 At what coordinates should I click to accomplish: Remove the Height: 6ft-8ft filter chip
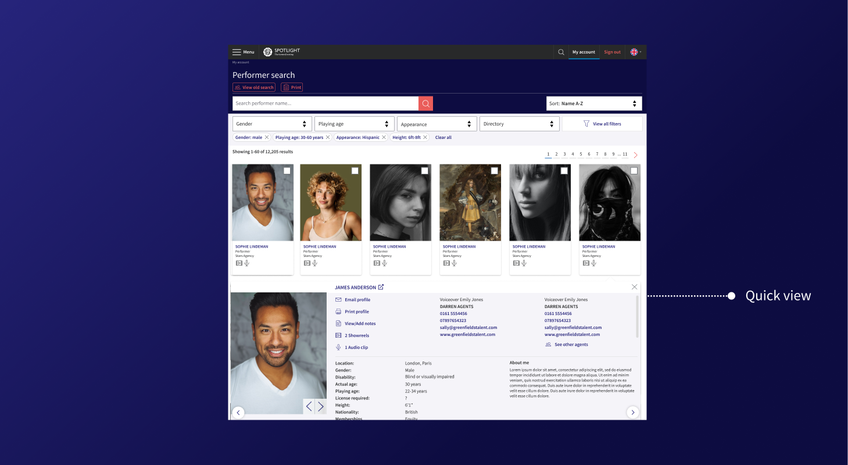[x=425, y=137]
